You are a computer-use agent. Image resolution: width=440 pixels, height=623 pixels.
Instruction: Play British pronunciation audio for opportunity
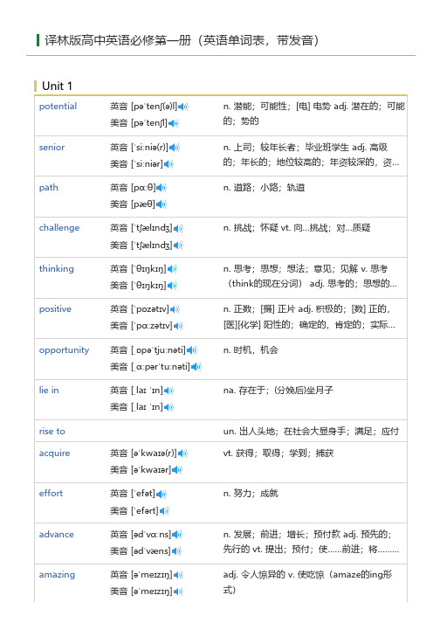point(192,350)
